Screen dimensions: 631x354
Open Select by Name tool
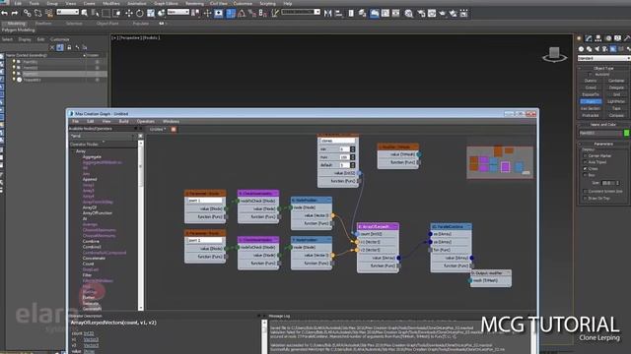click(x=96, y=13)
